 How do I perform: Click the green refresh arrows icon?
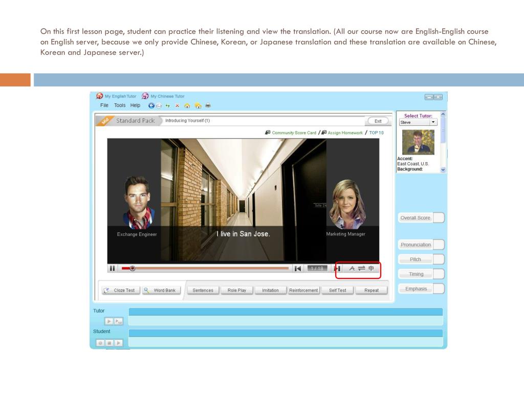pyautogui.click(x=168, y=105)
